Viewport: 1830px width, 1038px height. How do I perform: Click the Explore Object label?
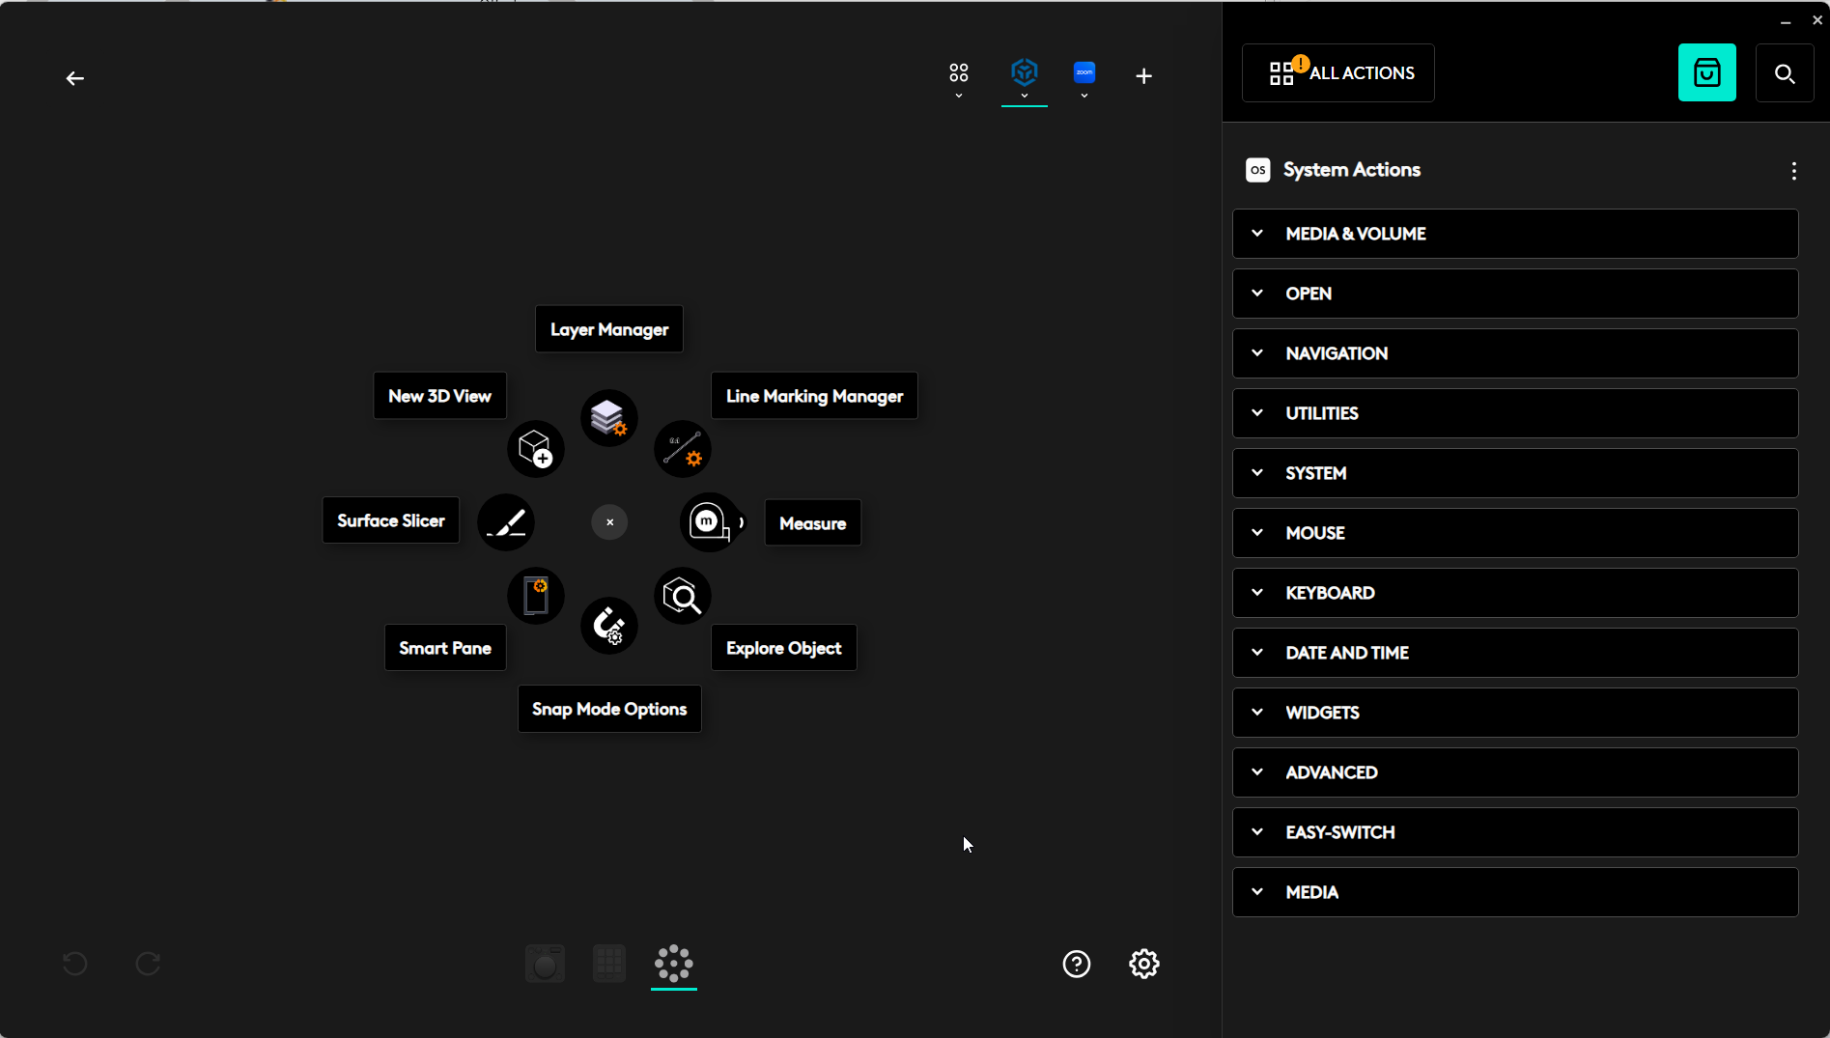point(783,648)
